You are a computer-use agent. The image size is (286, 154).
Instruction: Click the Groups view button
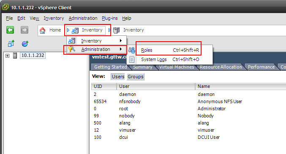135,77
